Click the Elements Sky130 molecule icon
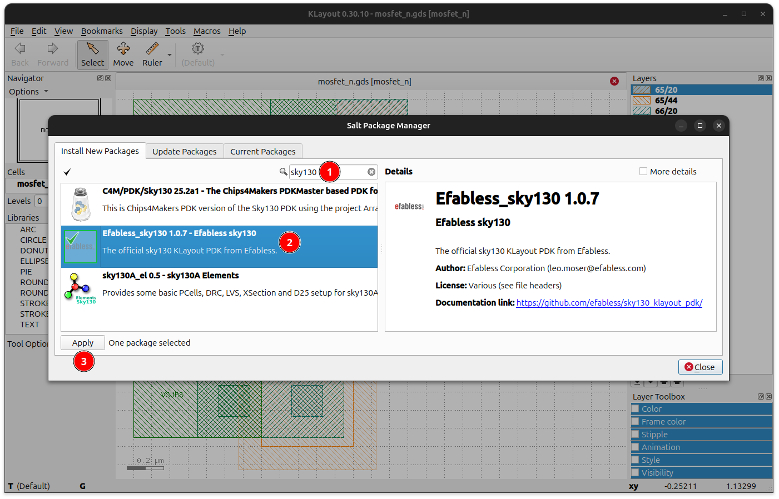The width and height of the screenshot is (779, 499). [x=81, y=289]
